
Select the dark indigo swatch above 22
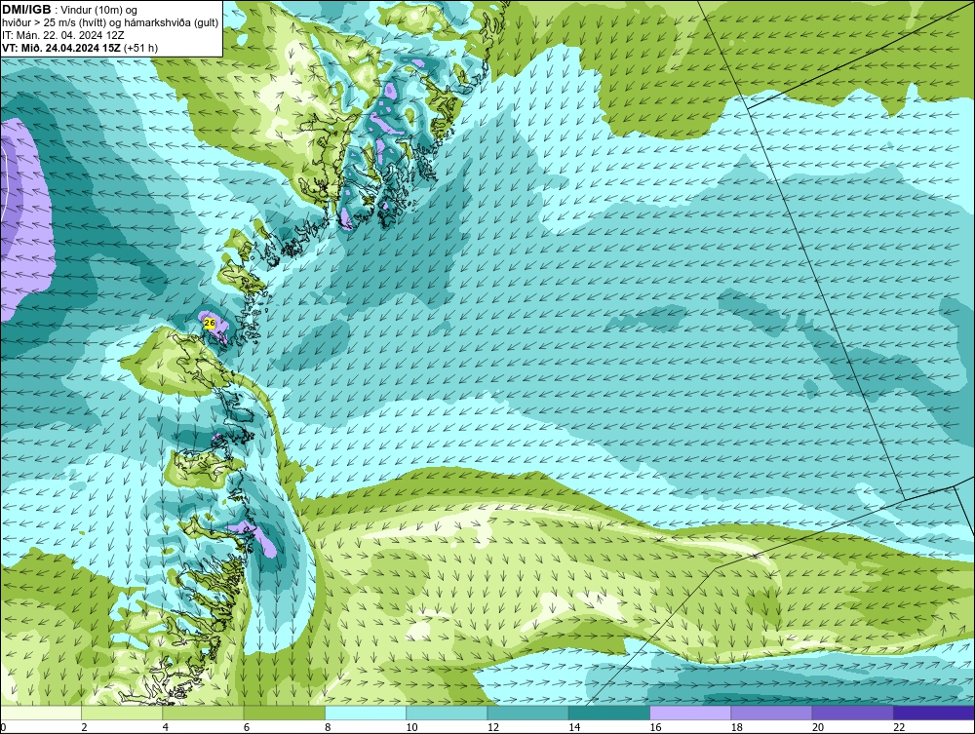point(934,713)
